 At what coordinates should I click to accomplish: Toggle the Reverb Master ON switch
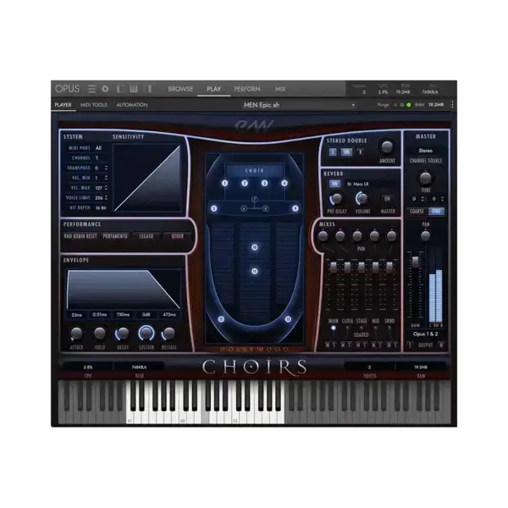click(x=387, y=199)
